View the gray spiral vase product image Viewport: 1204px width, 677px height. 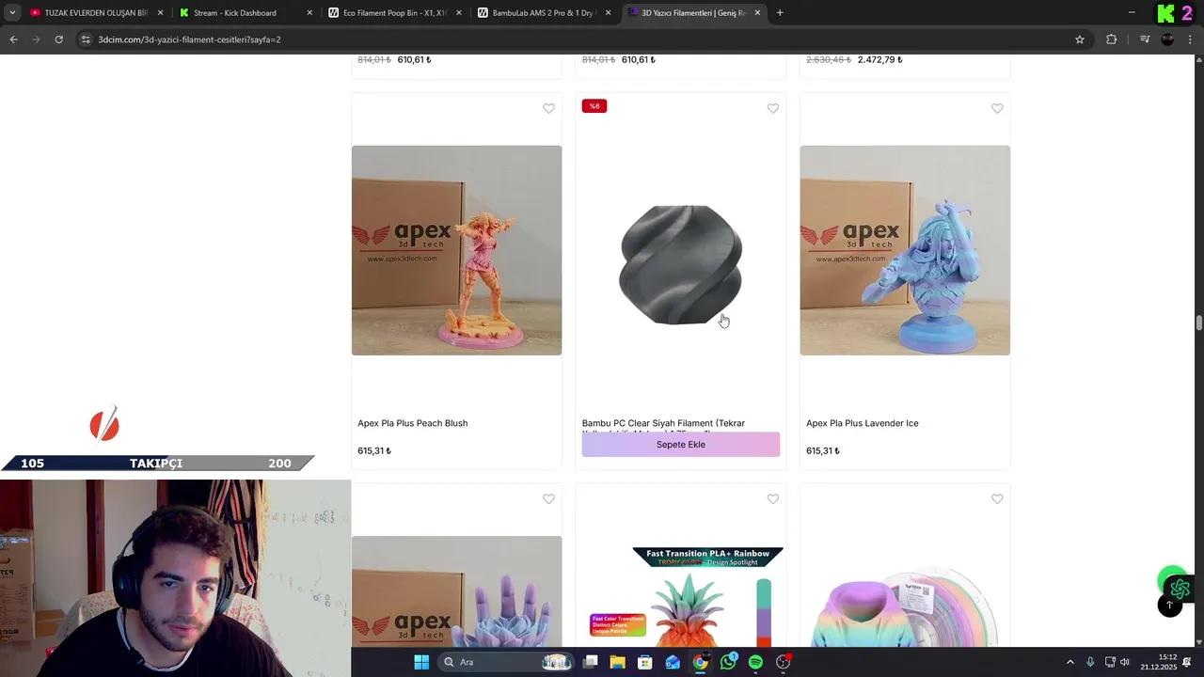pyautogui.click(x=680, y=264)
